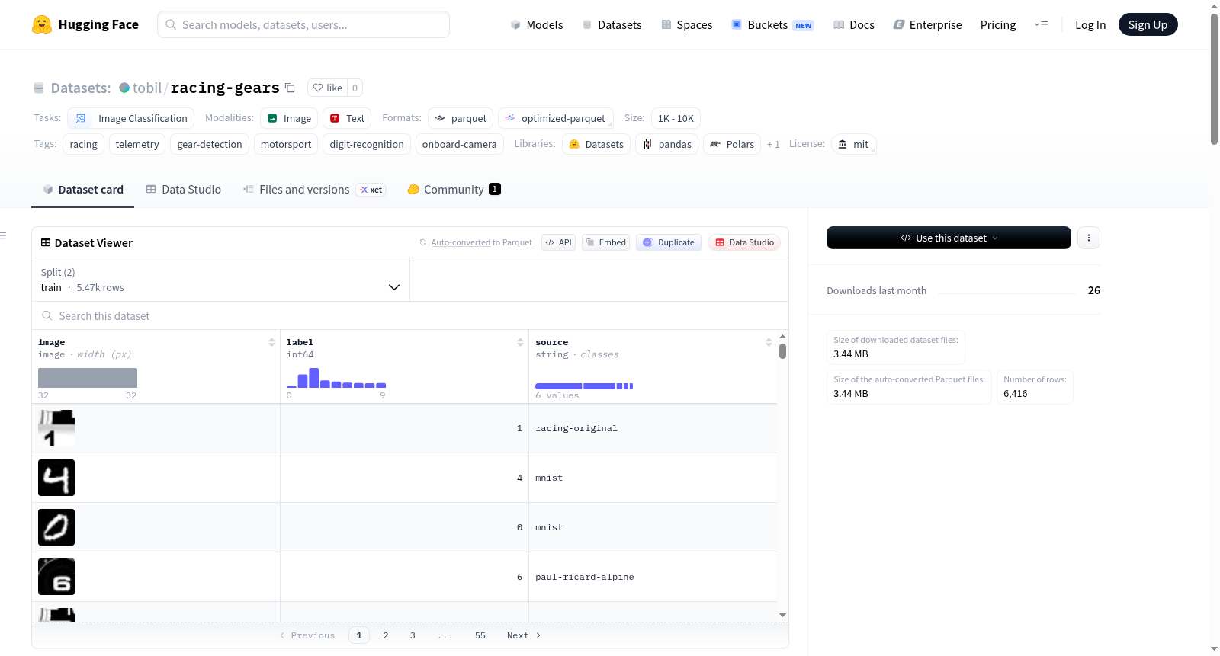1220x656 pixels.
Task: Open the navigation overflow menu icon
Action: (1041, 24)
